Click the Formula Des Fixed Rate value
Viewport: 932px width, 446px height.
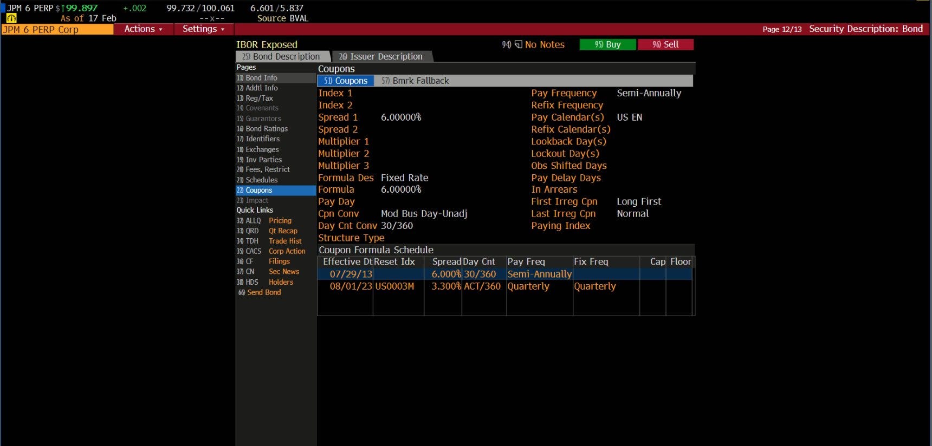pos(404,178)
